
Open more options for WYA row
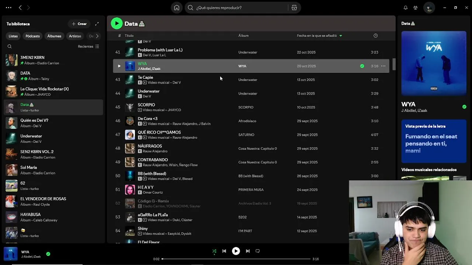(383, 66)
